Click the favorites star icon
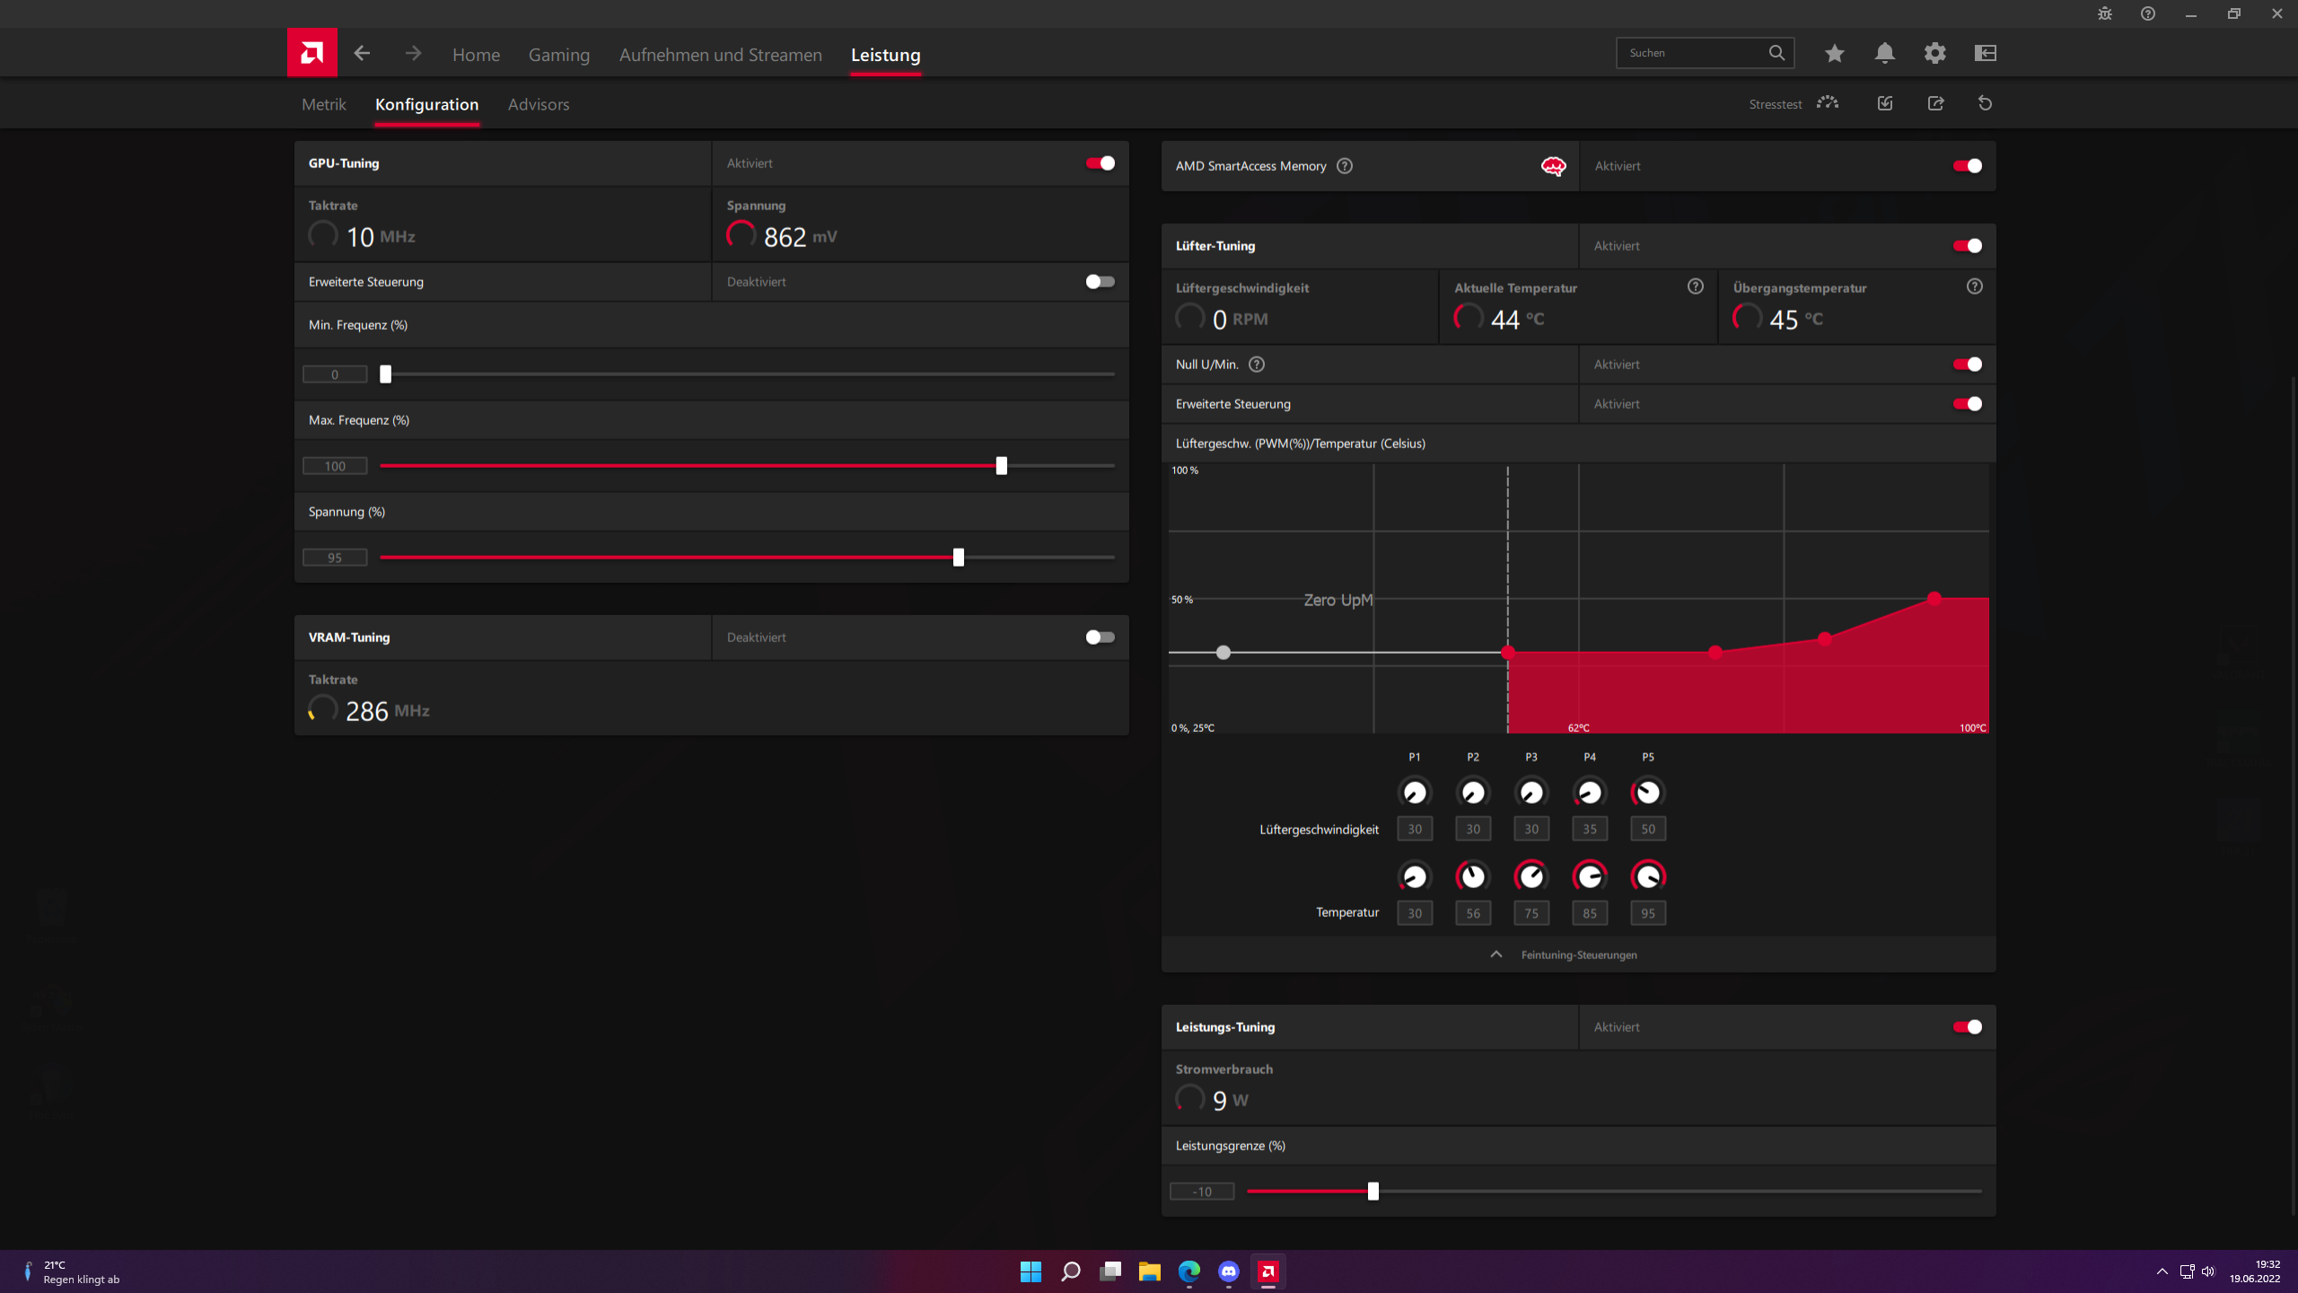2298x1293 pixels. (x=1834, y=54)
